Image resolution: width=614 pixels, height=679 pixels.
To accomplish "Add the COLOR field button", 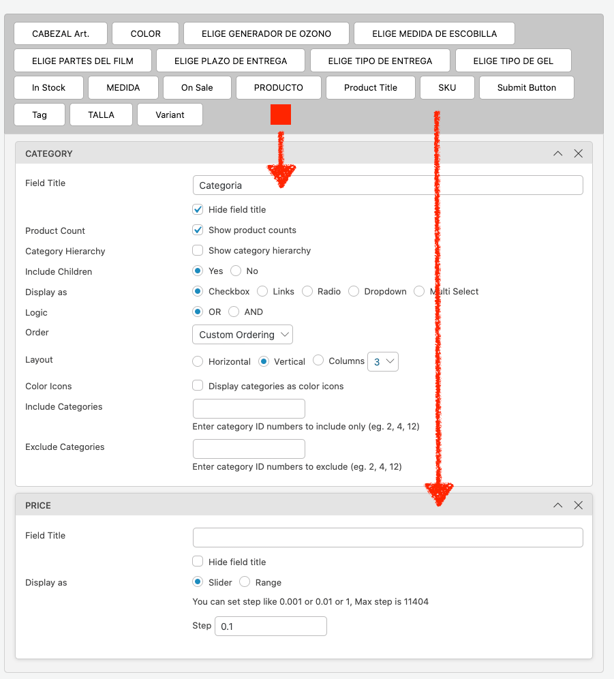I will [145, 33].
